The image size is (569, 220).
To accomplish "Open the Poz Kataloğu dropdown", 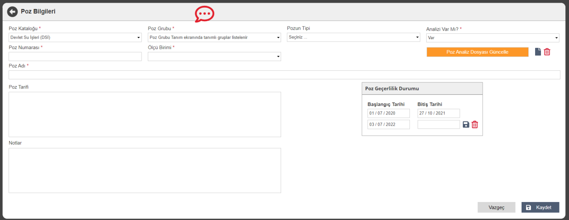I will (75, 37).
